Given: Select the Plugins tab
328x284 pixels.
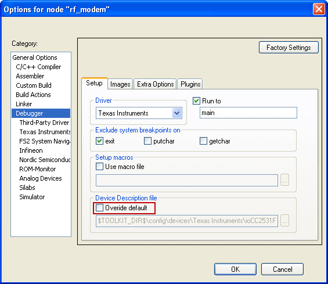Looking at the screenshot, I should click(190, 84).
